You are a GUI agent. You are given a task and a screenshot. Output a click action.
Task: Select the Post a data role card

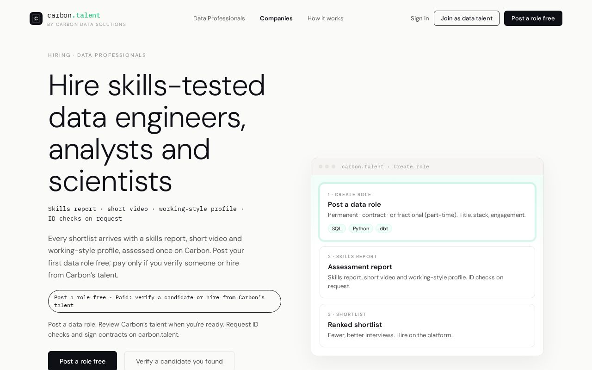[x=427, y=212]
